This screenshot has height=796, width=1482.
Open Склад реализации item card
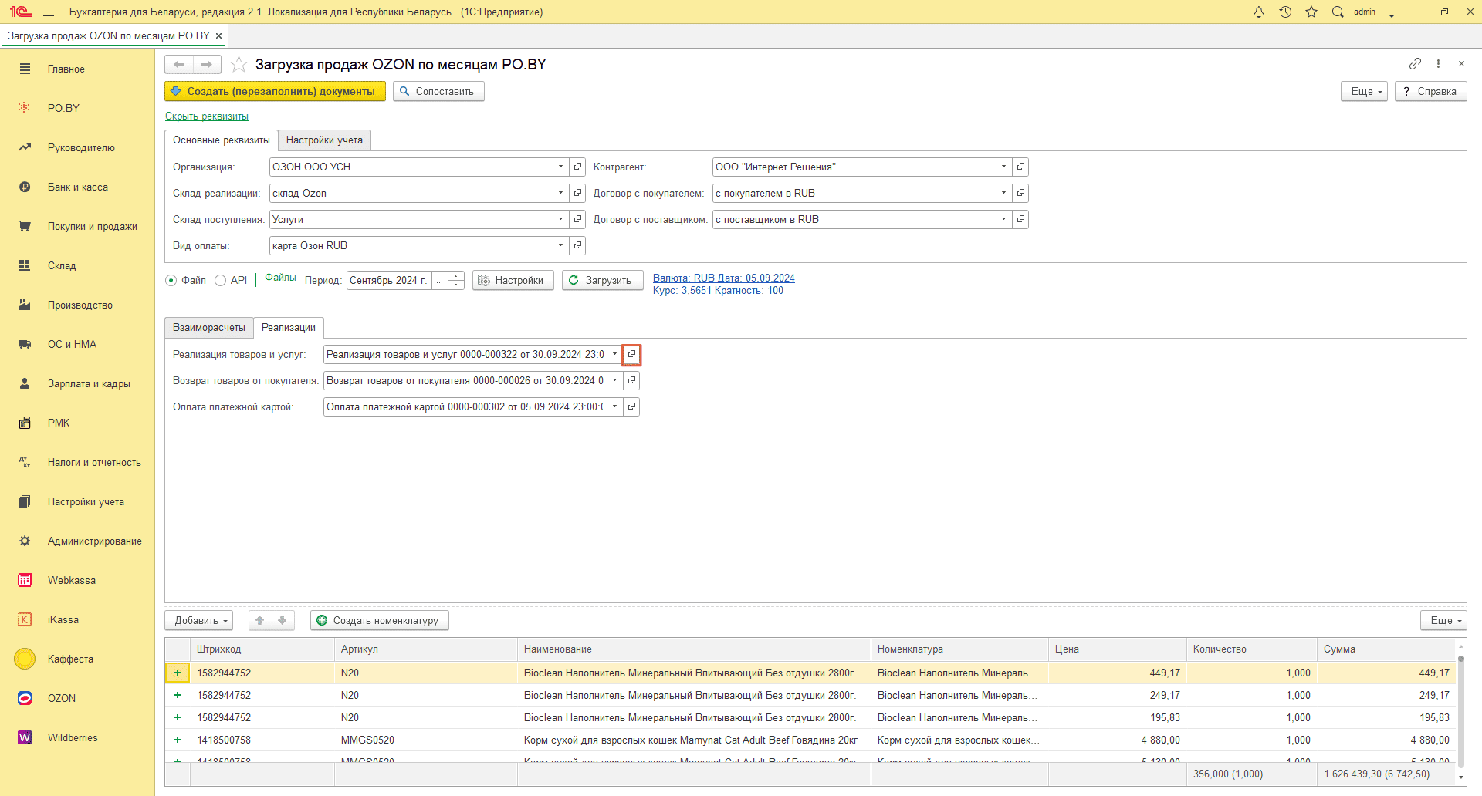click(x=577, y=193)
